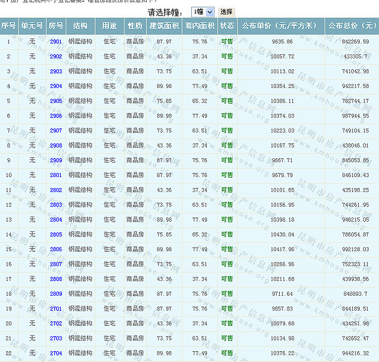The width and height of the screenshot is (379, 362).
Task: Click room 2905 link
Action: tap(56, 101)
